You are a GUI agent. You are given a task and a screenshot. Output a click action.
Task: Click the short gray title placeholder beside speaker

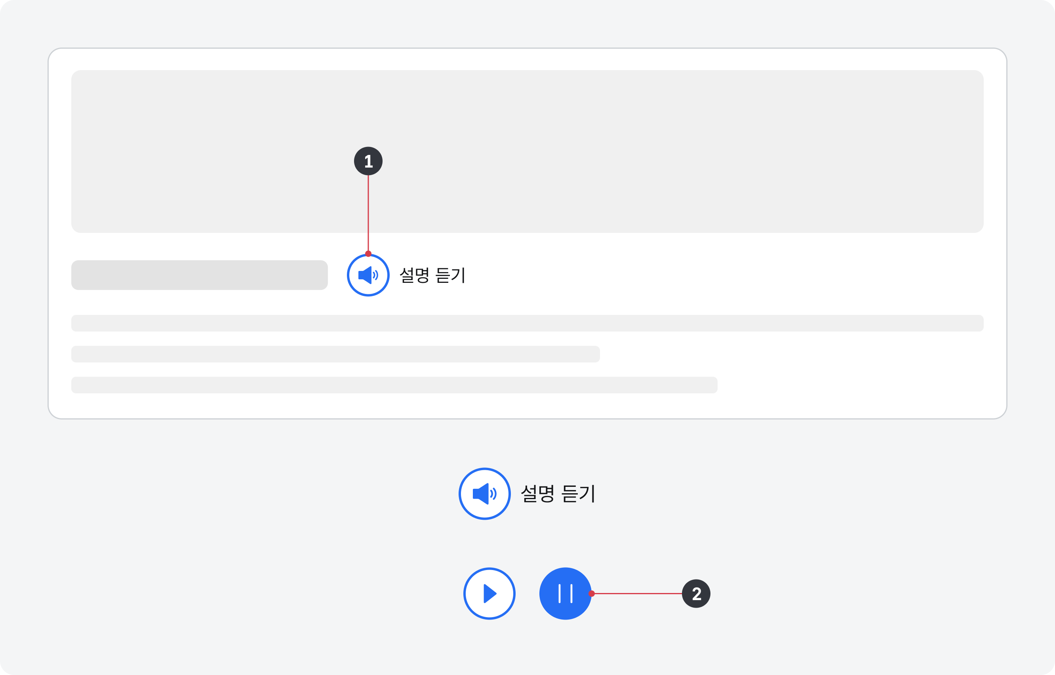click(x=199, y=275)
